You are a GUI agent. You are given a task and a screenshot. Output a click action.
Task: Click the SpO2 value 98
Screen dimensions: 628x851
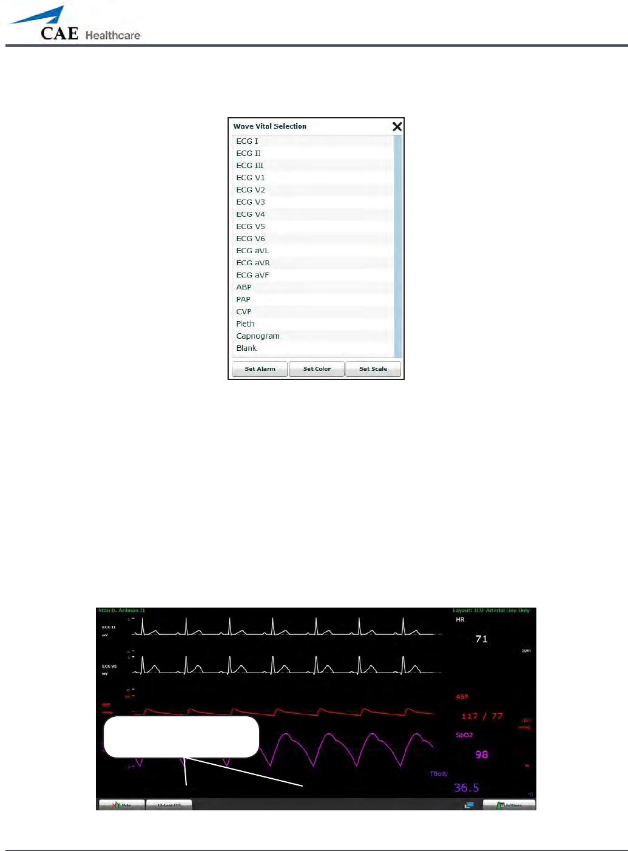pyautogui.click(x=482, y=754)
